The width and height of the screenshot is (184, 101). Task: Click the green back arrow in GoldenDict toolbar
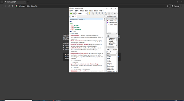71,14
